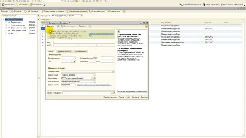The height and width of the screenshot is (138, 246).
Task: Click yellow info icon at dialog toolbar right
Action: click(146, 26)
